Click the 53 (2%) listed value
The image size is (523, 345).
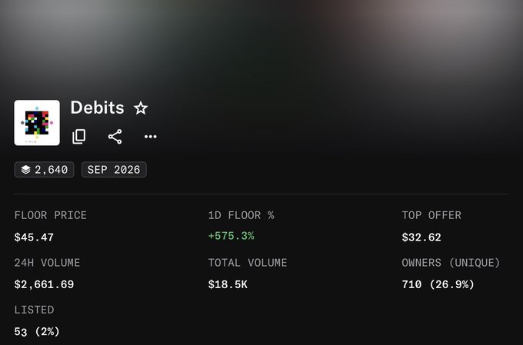coord(37,332)
